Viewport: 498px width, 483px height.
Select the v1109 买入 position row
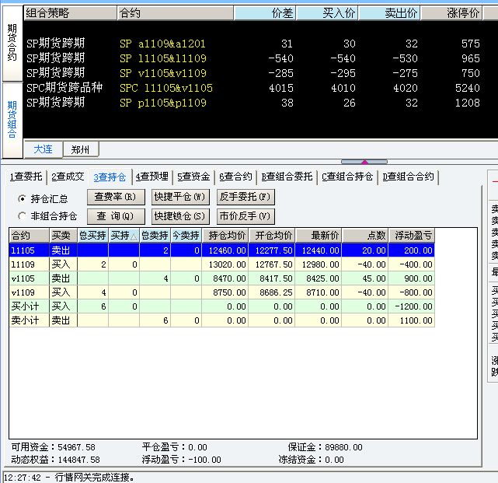(221, 292)
